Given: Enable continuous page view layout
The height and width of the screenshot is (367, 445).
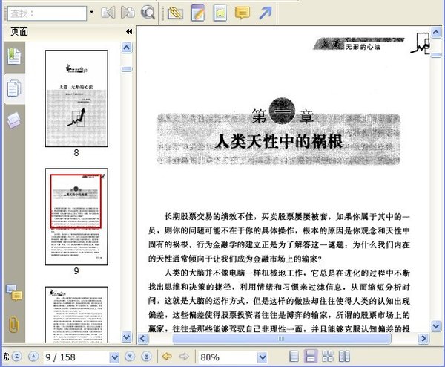Looking at the screenshot, I should 311,357.
